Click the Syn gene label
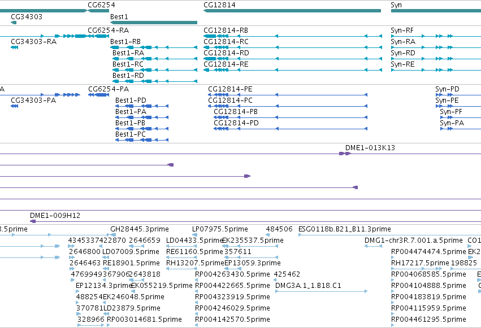Screen dimensions: 481x328 [x=396, y=5]
